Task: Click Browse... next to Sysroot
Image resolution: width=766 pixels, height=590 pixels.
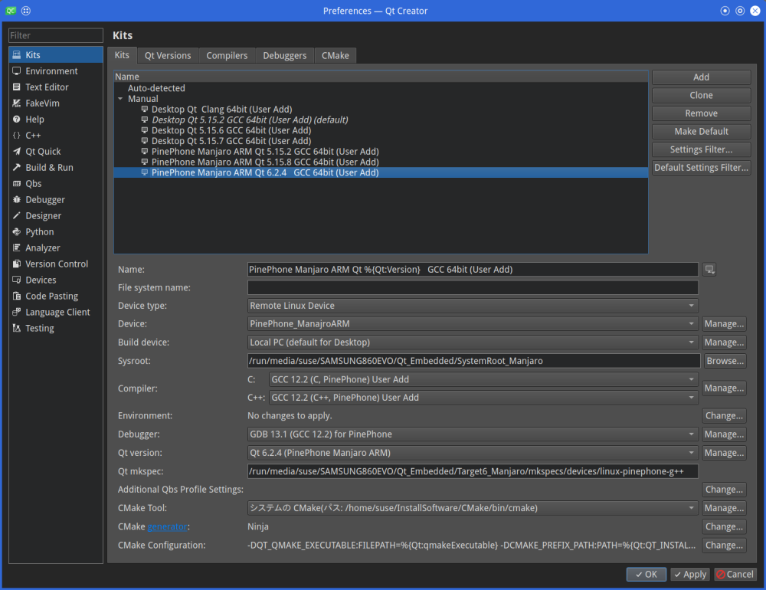Action: pos(725,361)
